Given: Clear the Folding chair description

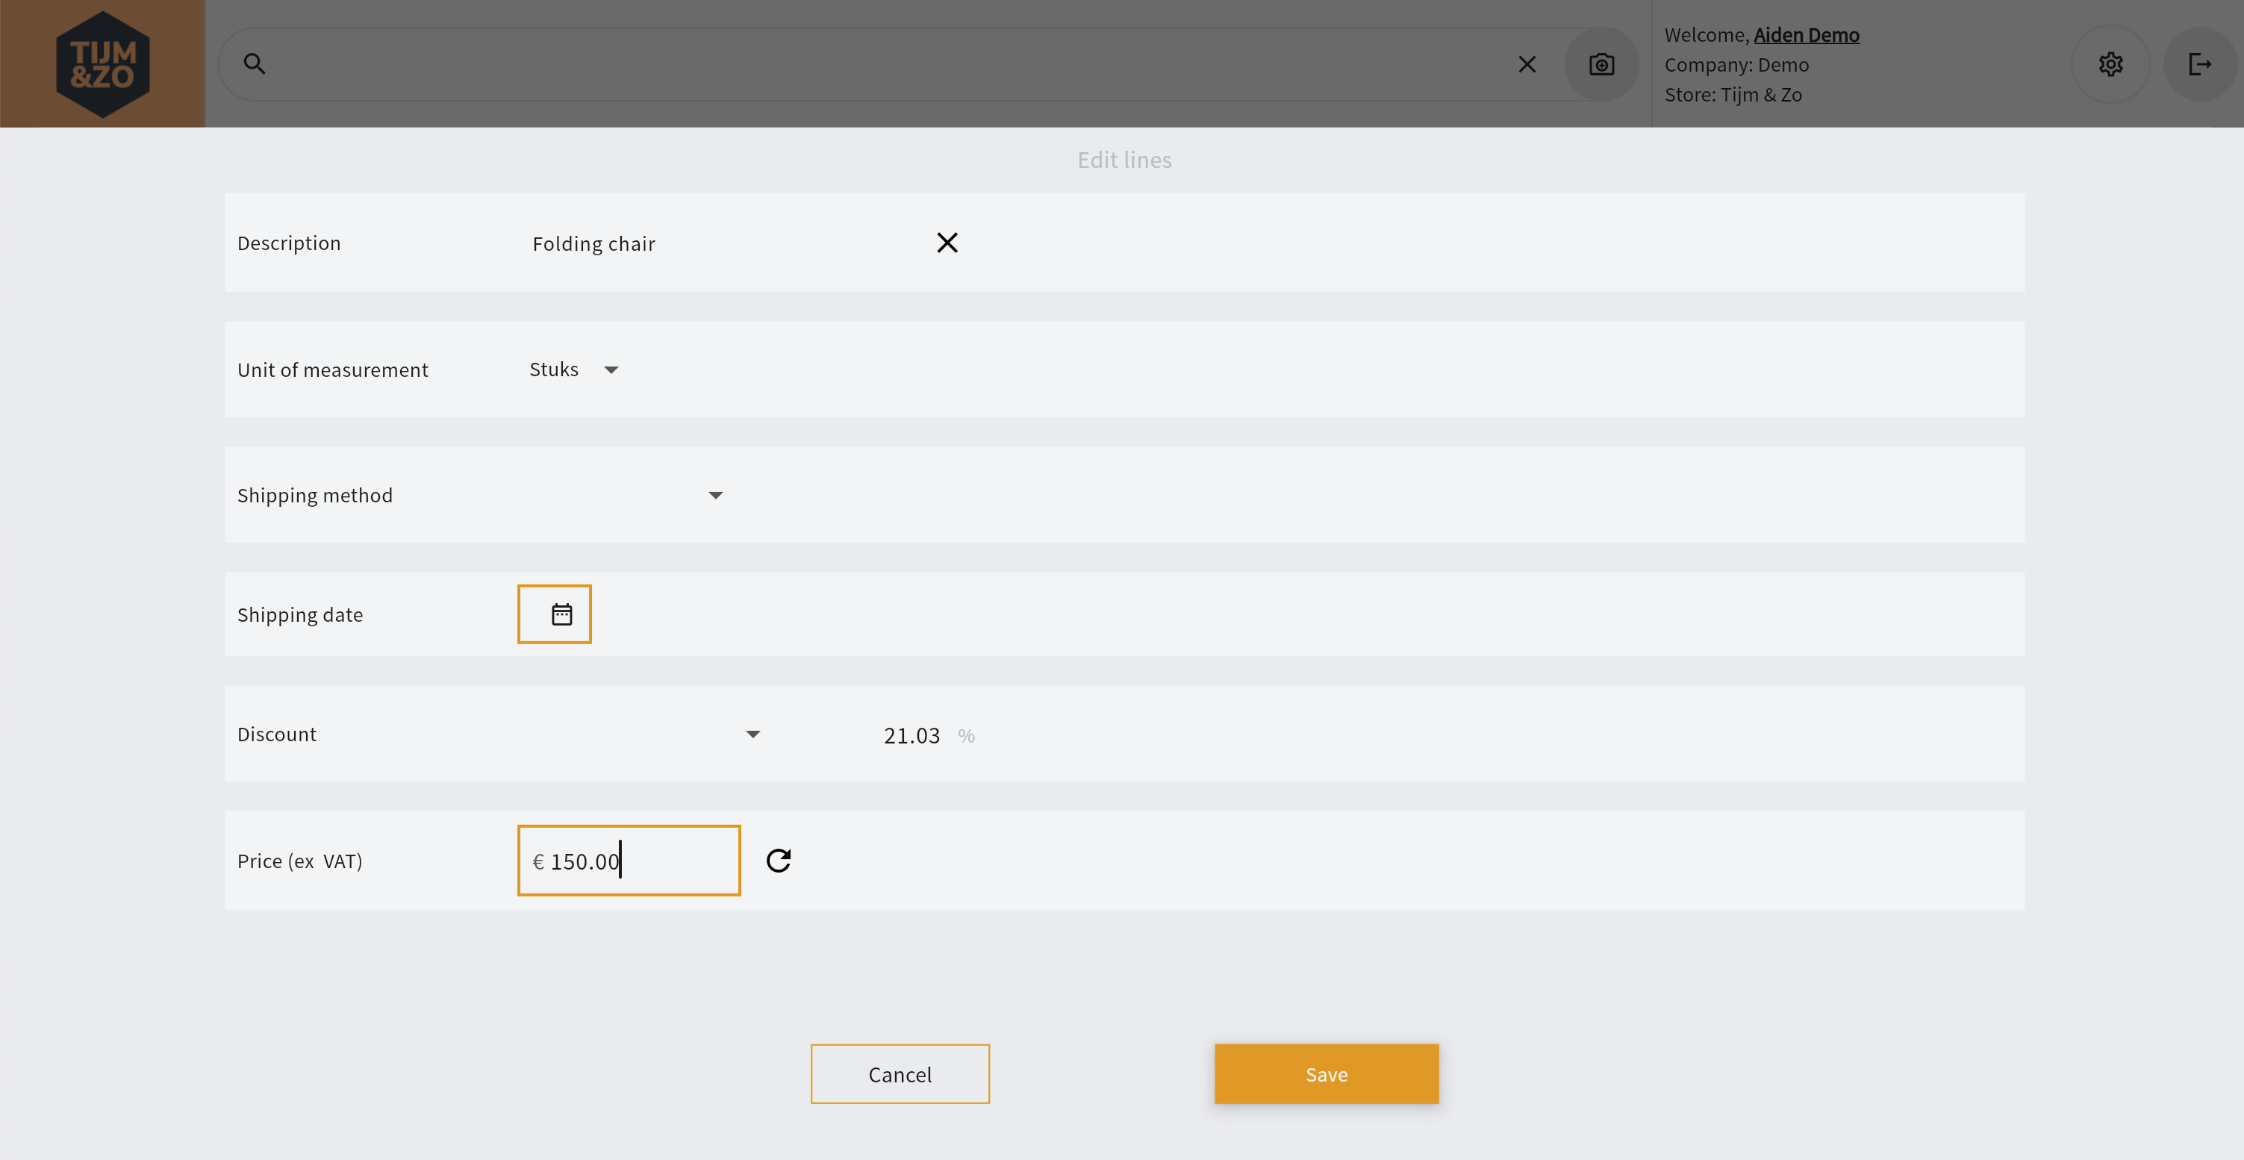Looking at the screenshot, I should [x=947, y=243].
